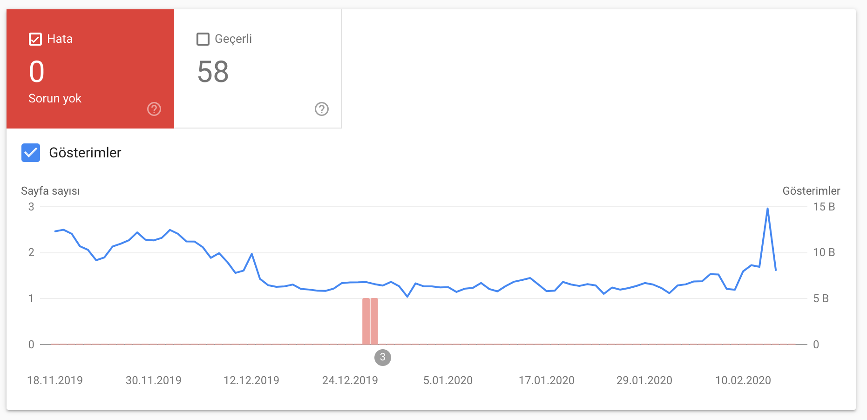Toggle the Gösterimler checkbox
Image resolution: width=867 pixels, height=420 pixels.
pyautogui.click(x=31, y=153)
